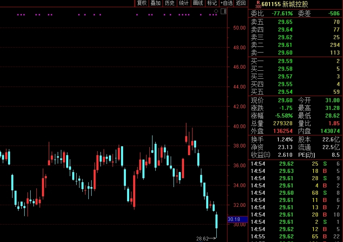Viewport: 343px width, 242px height.
Task: Toggle the side panel layout icon
Action: (x=223, y=11)
